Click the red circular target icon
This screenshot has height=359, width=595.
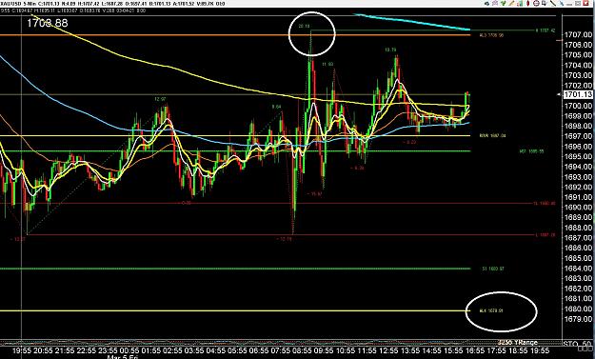click(x=536, y=4)
